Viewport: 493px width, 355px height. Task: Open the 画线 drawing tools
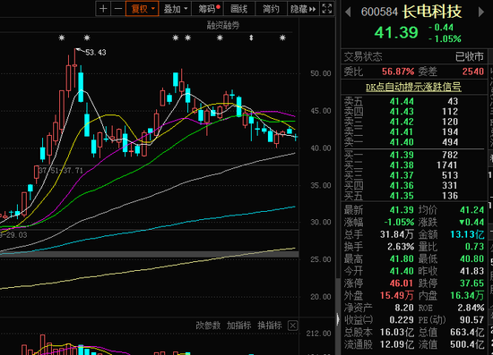coord(239,9)
